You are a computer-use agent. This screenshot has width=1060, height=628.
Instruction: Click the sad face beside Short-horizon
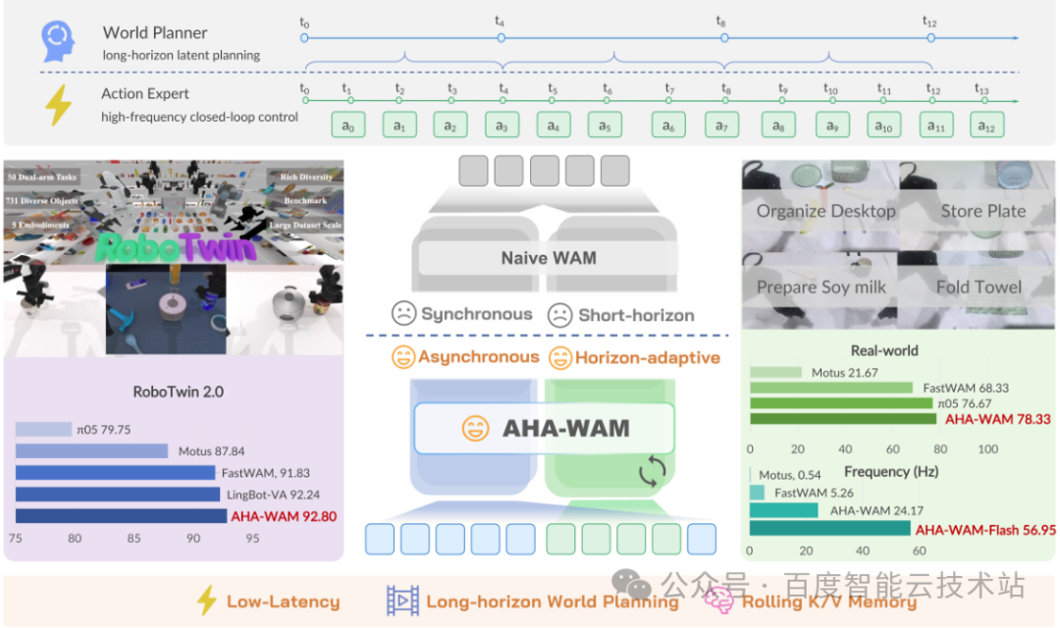pyautogui.click(x=559, y=315)
